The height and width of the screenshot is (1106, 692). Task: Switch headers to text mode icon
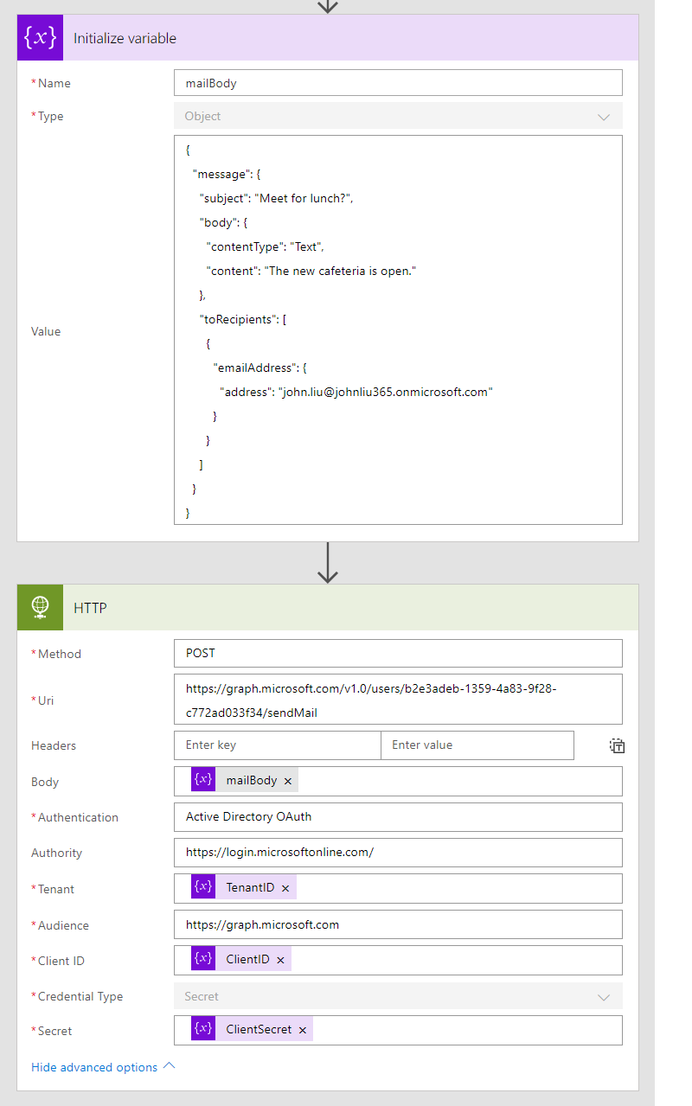[x=617, y=745]
